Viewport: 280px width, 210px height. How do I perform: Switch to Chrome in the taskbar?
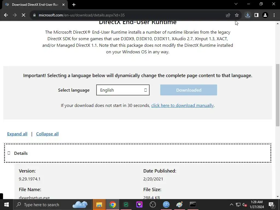[112, 205]
